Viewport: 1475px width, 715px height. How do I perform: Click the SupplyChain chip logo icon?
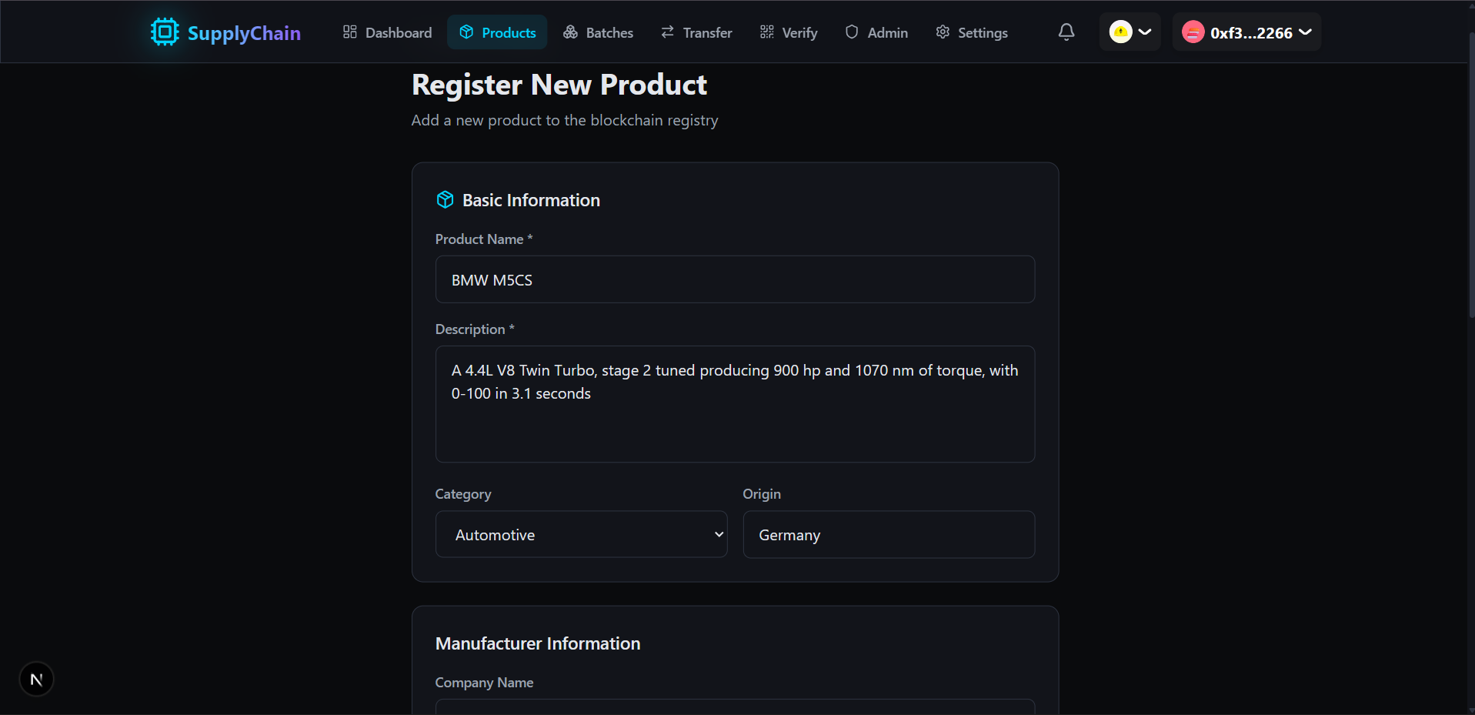pos(165,32)
